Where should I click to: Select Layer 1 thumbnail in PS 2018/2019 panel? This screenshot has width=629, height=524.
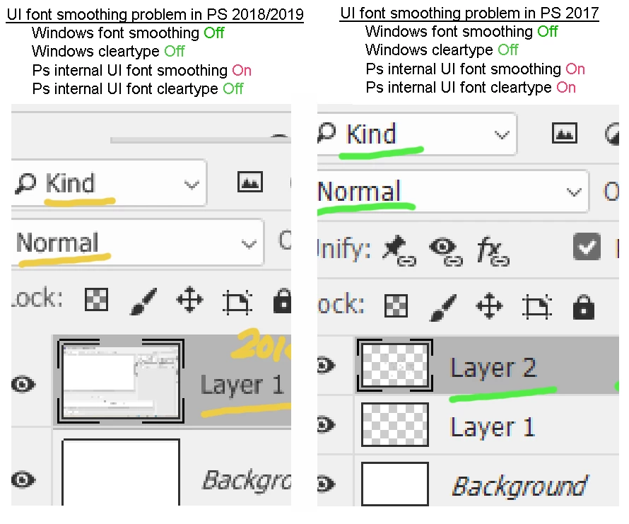121,381
